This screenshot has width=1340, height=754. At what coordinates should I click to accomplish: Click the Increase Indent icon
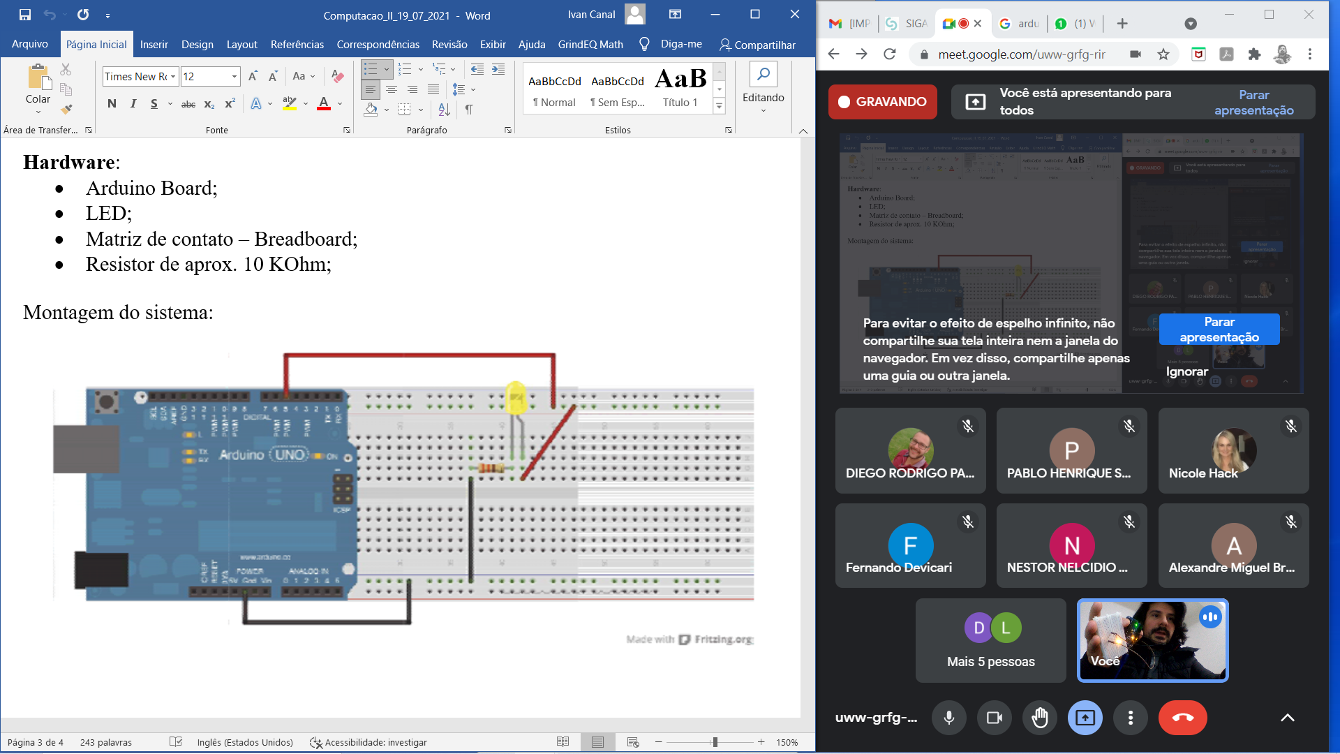[x=498, y=69]
